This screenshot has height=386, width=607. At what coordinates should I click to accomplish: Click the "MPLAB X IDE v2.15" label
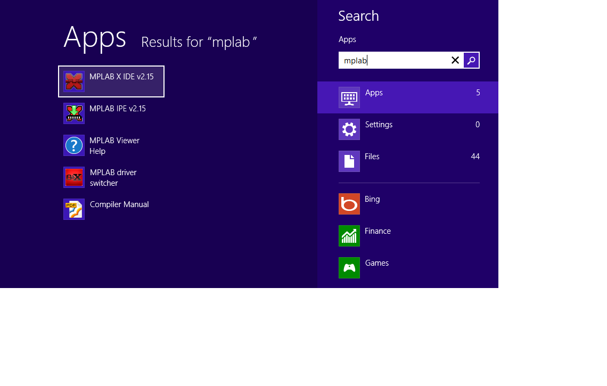(x=121, y=77)
